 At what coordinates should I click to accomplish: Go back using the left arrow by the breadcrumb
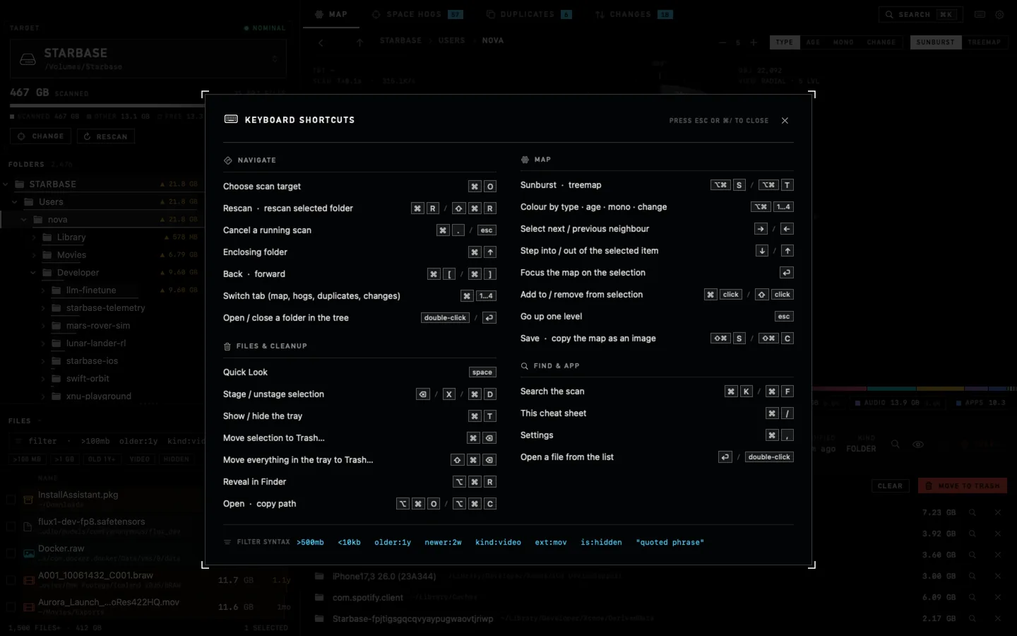pos(321,43)
